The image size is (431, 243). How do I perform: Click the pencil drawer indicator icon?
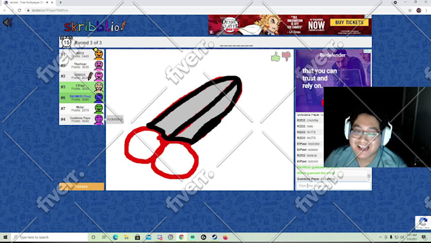click(x=90, y=76)
